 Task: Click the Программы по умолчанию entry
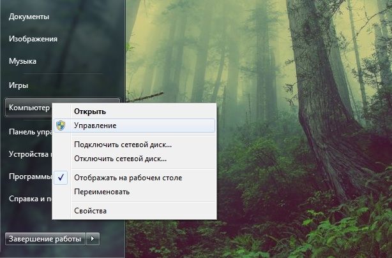pos(29,176)
